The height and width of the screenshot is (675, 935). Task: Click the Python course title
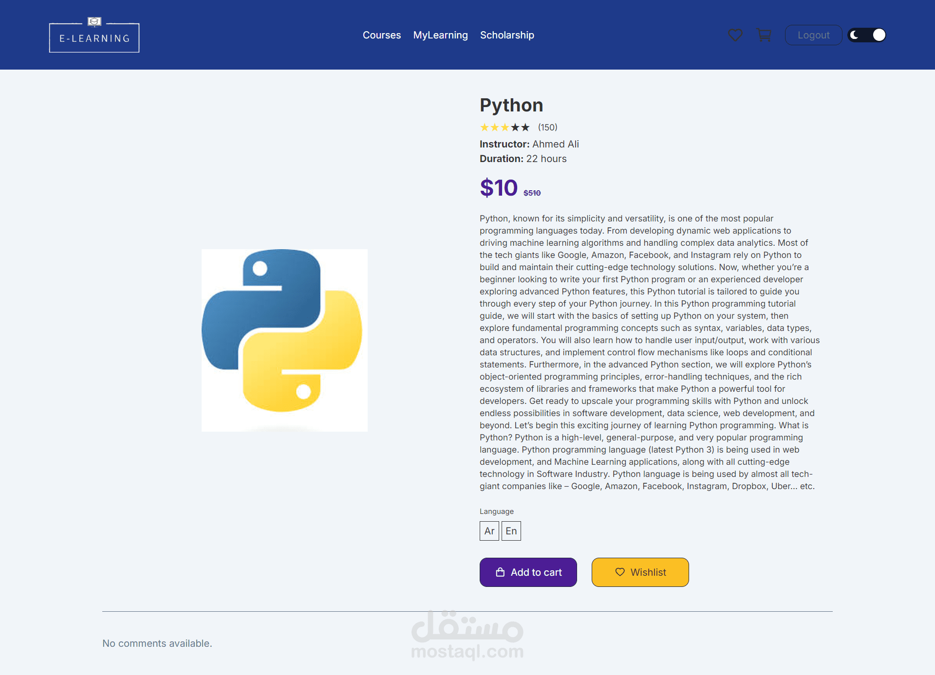[511, 105]
